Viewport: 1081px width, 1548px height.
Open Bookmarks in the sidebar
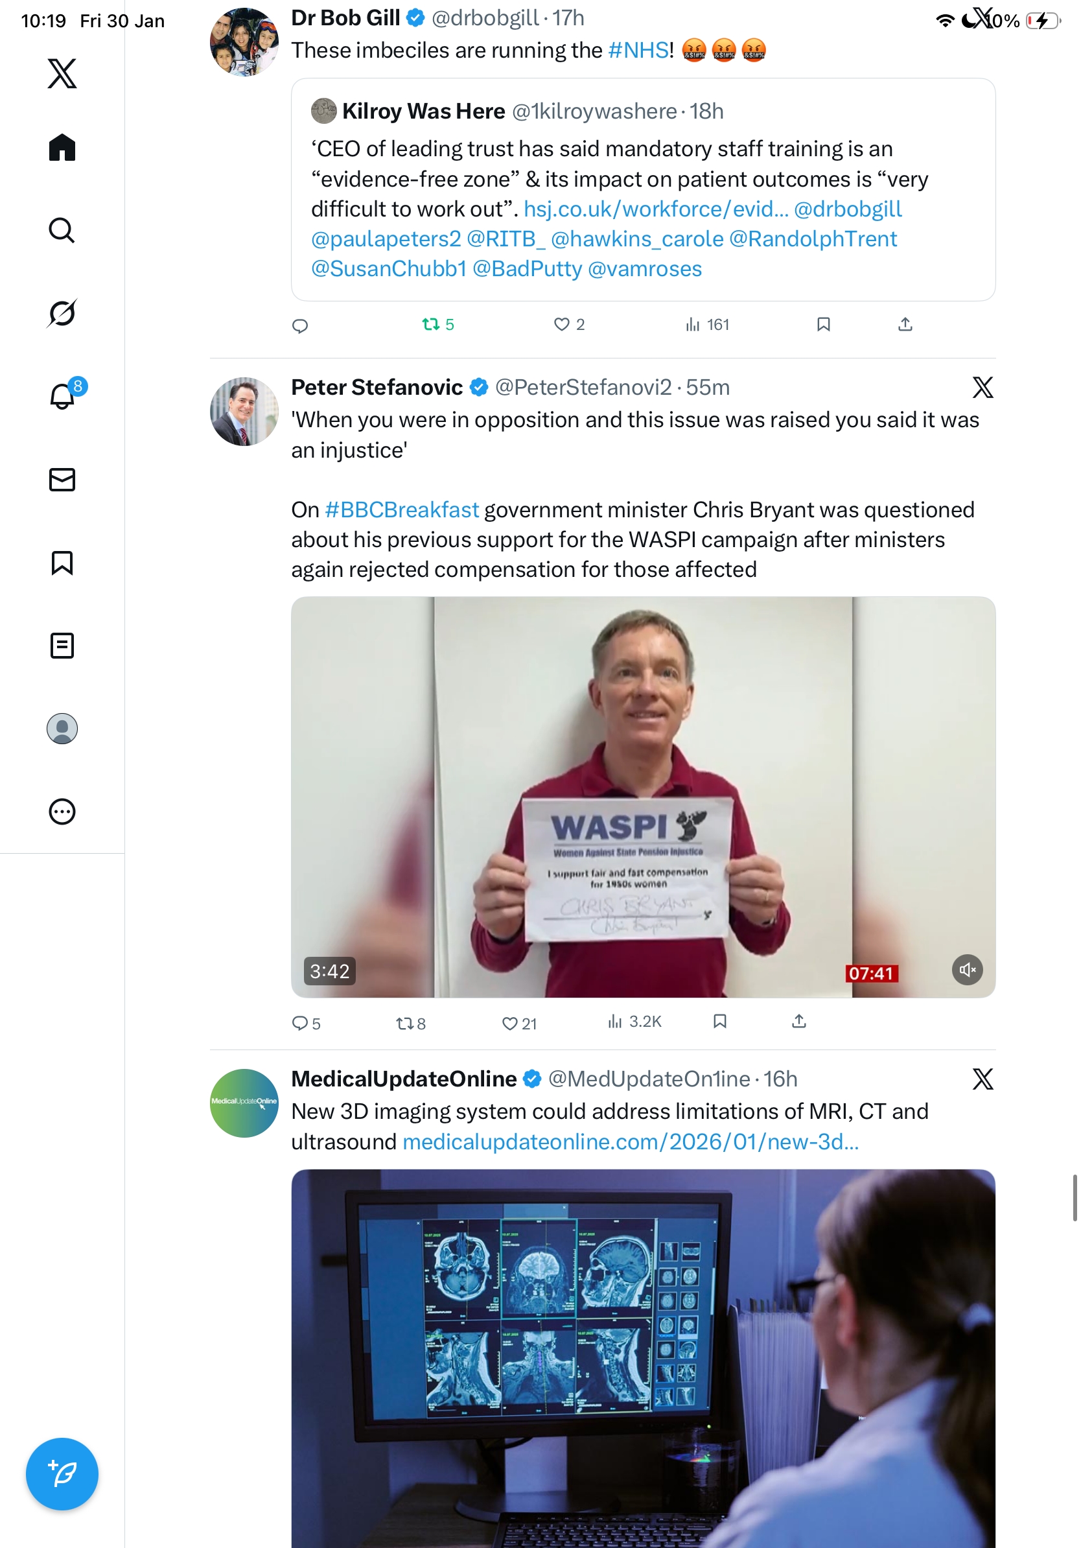point(62,562)
